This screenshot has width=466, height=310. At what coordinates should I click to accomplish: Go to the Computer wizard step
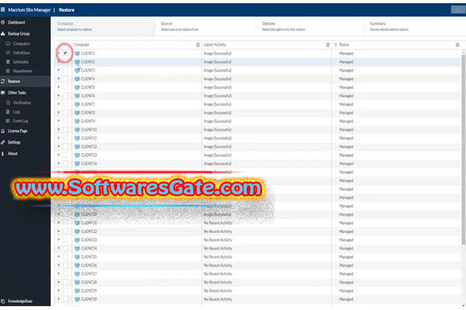(102, 26)
